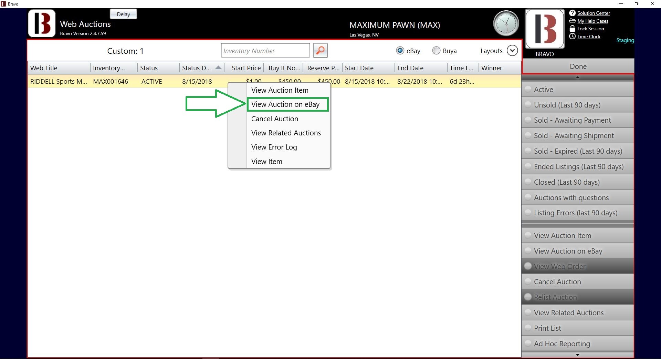Click the Print List button

tap(578, 328)
